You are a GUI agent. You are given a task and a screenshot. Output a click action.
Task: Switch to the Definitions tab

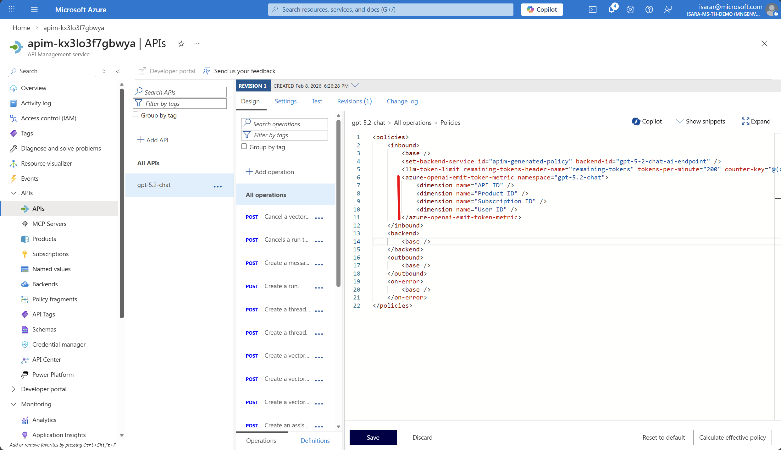315,441
